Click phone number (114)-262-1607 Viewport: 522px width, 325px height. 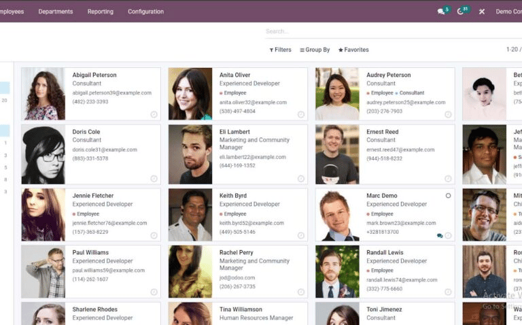[90, 279]
